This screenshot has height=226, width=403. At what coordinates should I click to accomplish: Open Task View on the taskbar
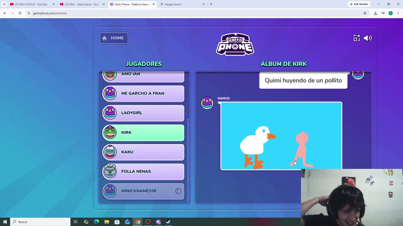tap(76, 222)
